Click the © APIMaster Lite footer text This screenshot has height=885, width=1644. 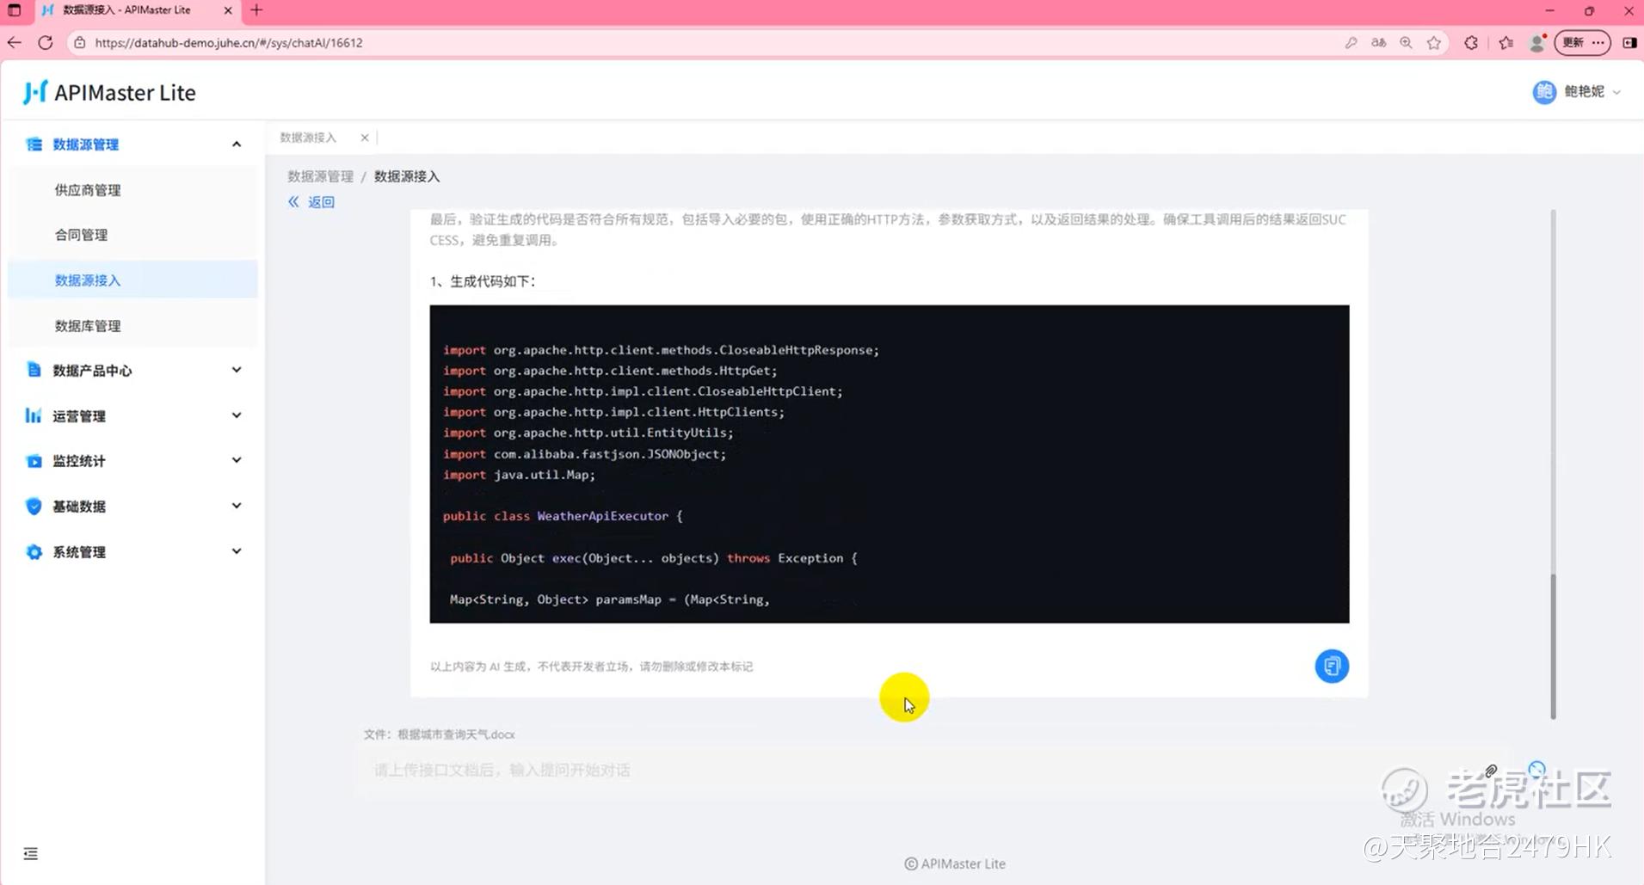tap(955, 863)
